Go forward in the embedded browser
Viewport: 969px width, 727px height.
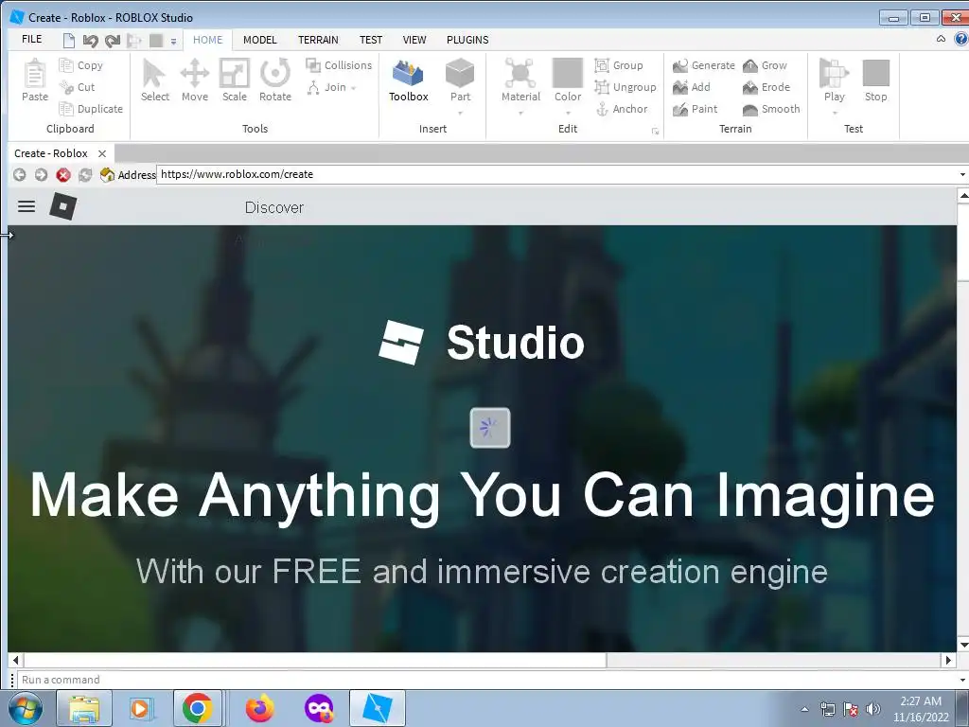click(x=41, y=175)
